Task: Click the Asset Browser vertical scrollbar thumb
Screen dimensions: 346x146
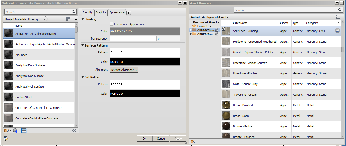Action: click(343, 50)
